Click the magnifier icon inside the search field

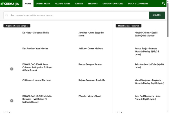coord(6,15)
